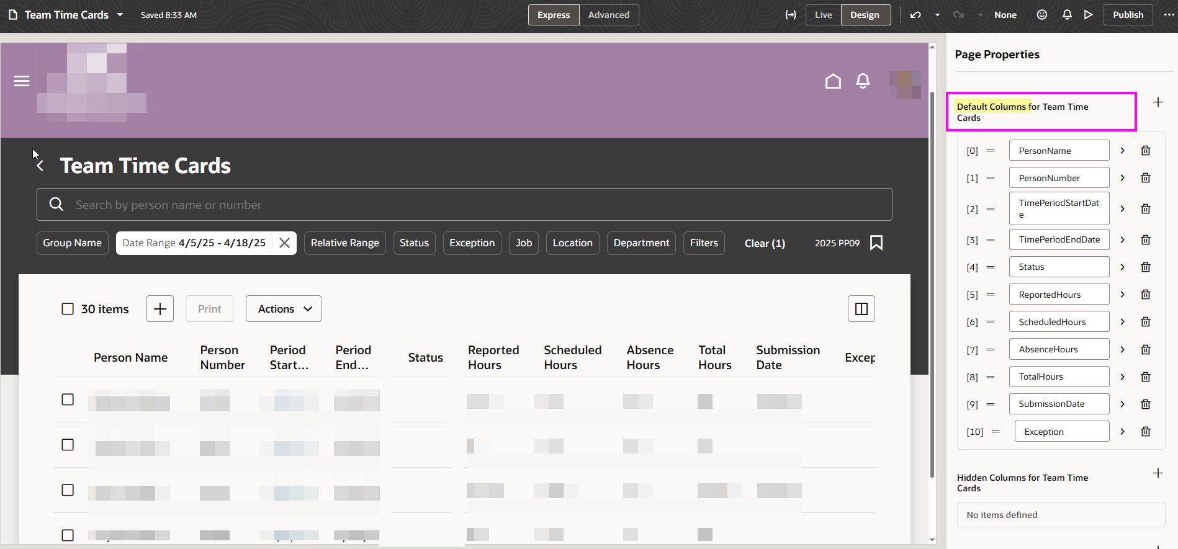The width and height of the screenshot is (1178, 549).
Task: Click the Publish button
Action: pos(1128,15)
